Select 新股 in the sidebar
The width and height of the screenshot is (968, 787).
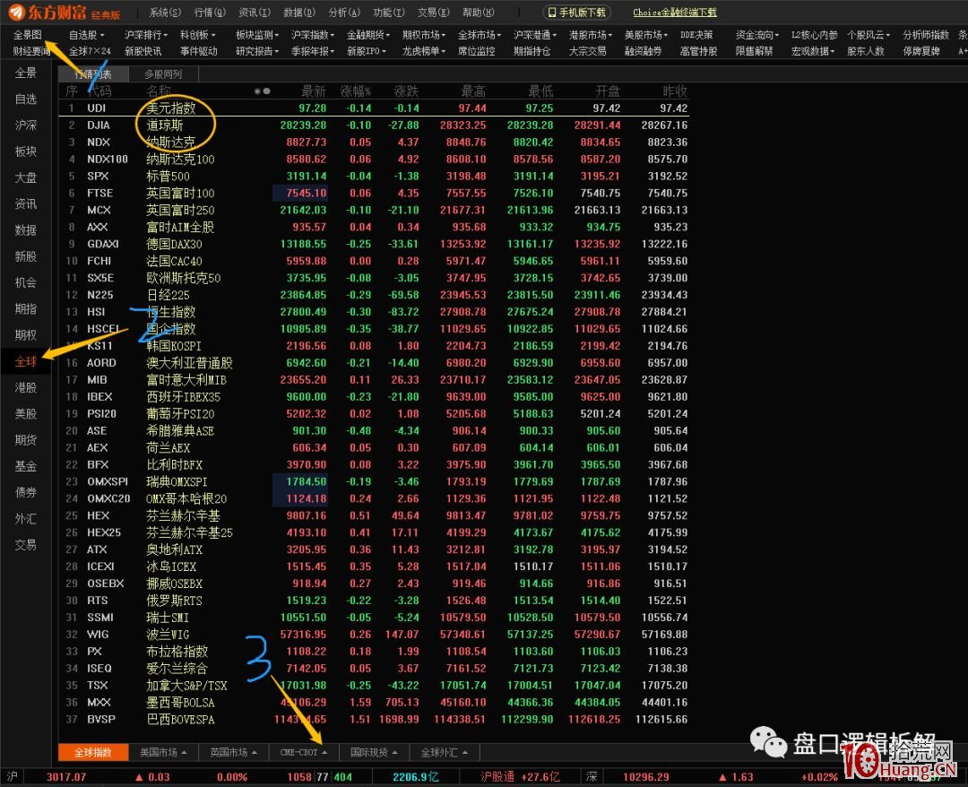tap(25, 256)
